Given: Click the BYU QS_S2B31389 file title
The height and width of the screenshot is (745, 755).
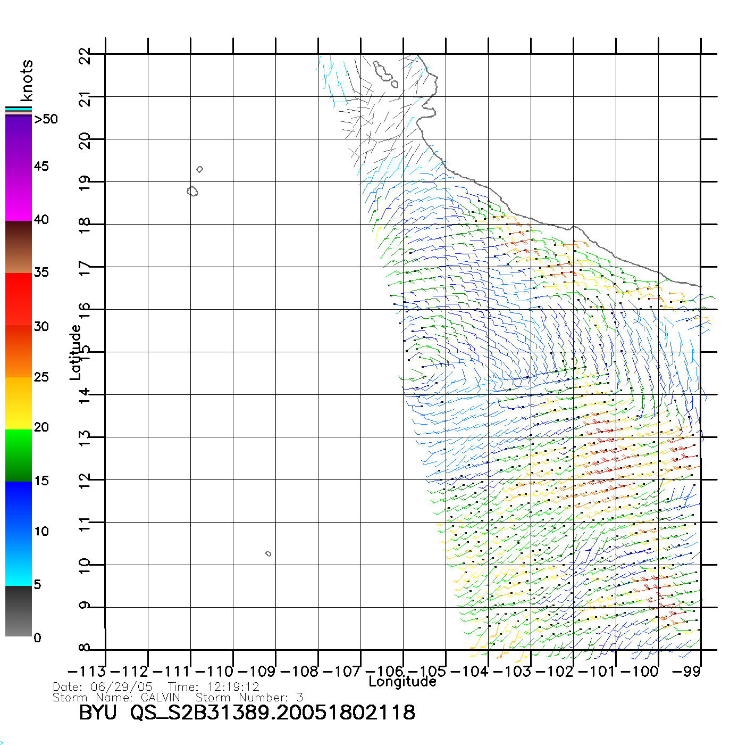Looking at the screenshot, I should coord(247,713).
